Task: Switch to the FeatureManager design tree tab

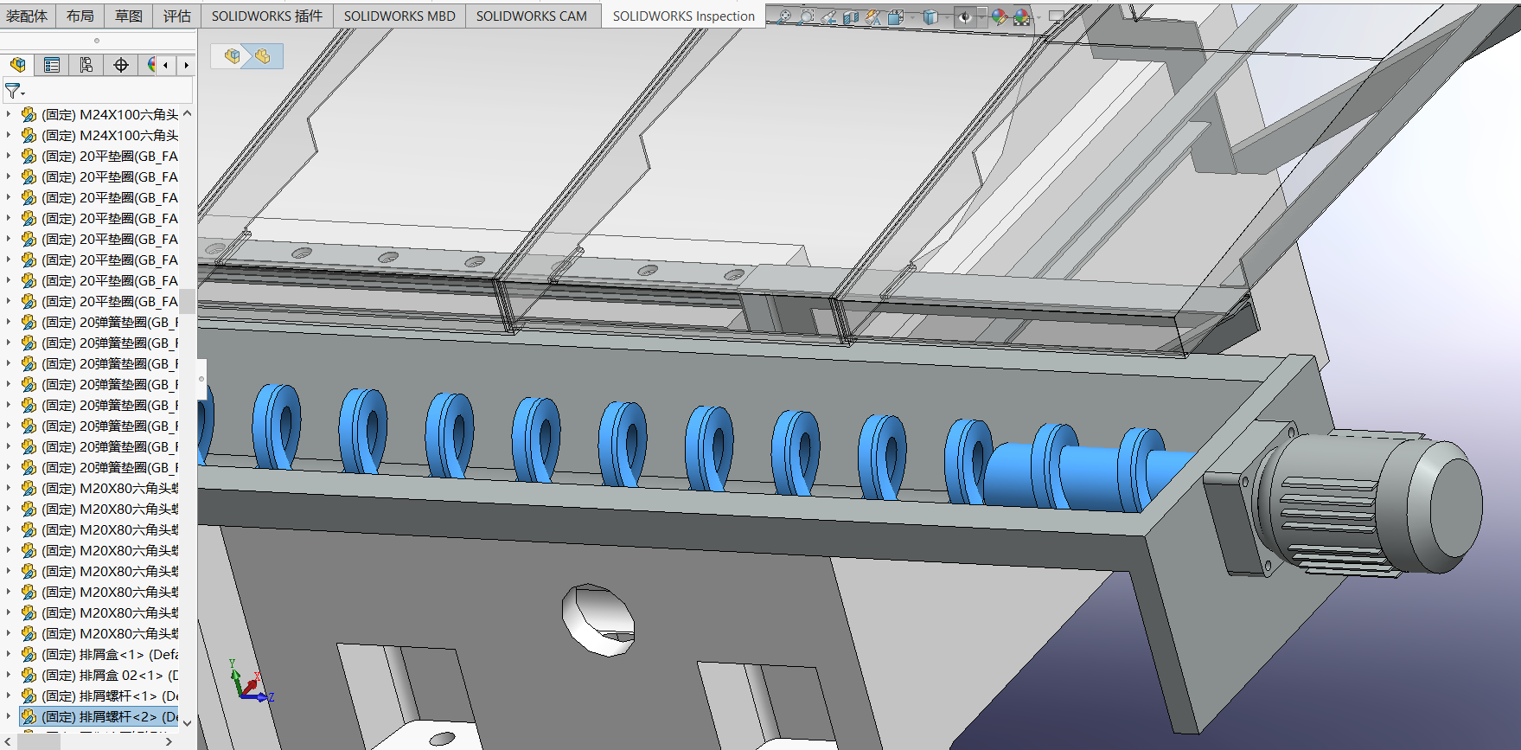Action: (17, 65)
